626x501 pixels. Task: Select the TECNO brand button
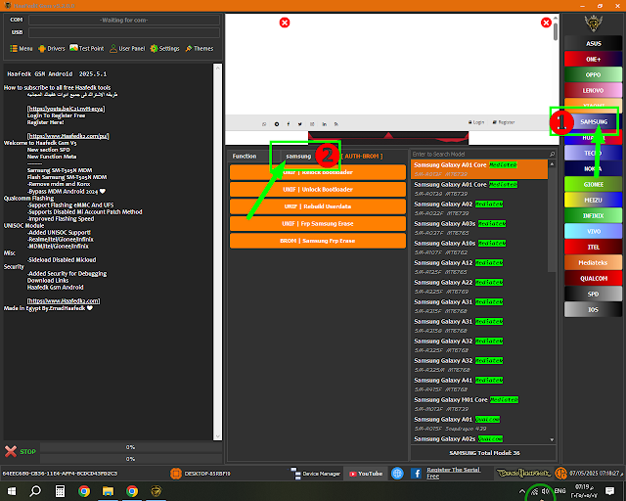click(x=594, y=153)
